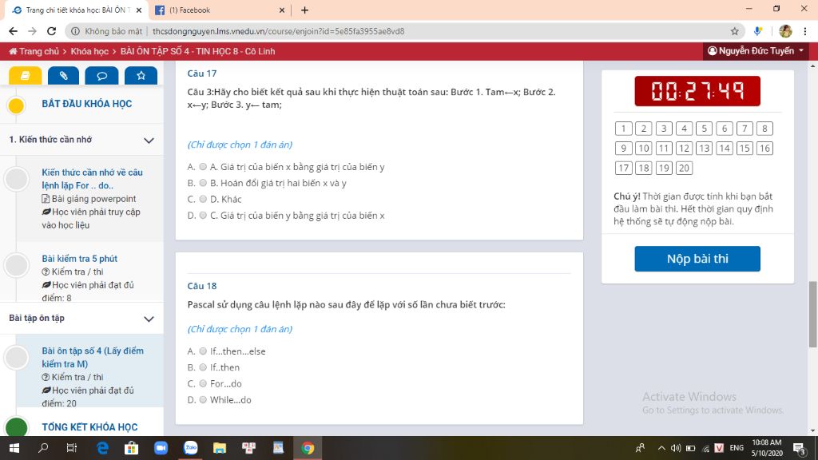The width and height of the screenshot is (818, 460).
Task: Open Windows search magnifier on taskbar
Action: click(43, 448)
